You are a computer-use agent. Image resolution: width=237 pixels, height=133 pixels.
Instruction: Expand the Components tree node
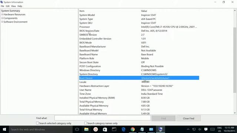[x=2, y=18]
